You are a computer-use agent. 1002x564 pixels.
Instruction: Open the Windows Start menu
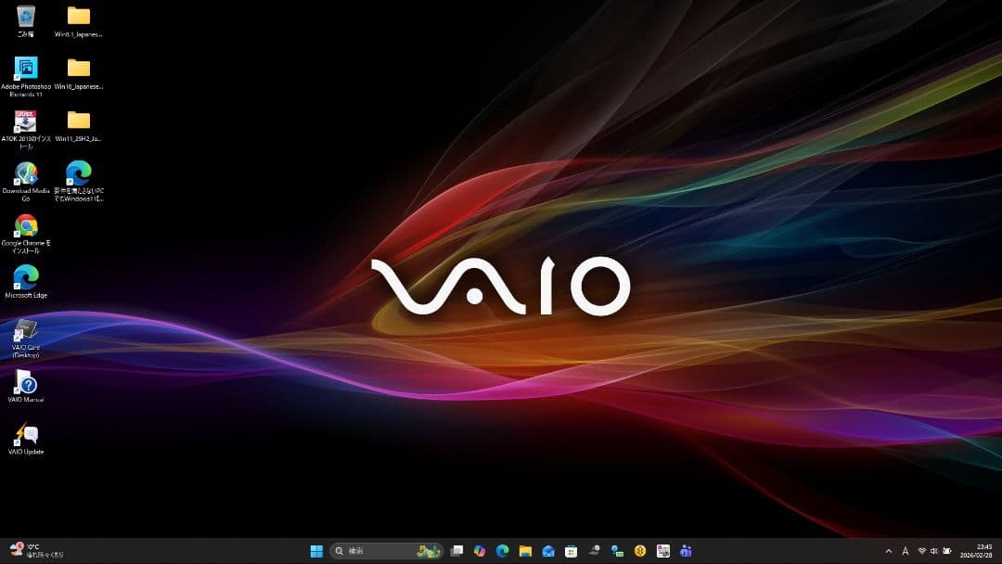tap(316, 551)
